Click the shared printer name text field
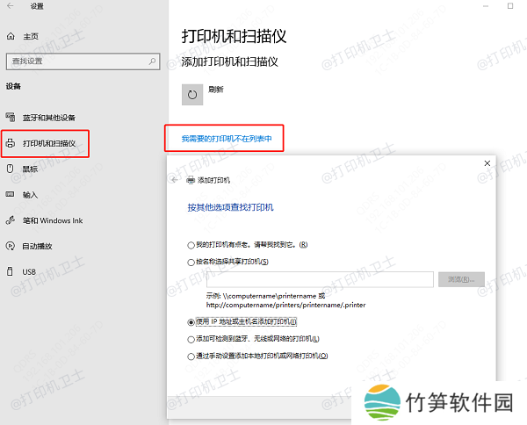Screen dimensions: 527x425 (x=320, y=279)
